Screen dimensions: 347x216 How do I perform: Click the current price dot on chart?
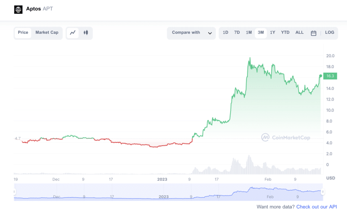(321, 76)
